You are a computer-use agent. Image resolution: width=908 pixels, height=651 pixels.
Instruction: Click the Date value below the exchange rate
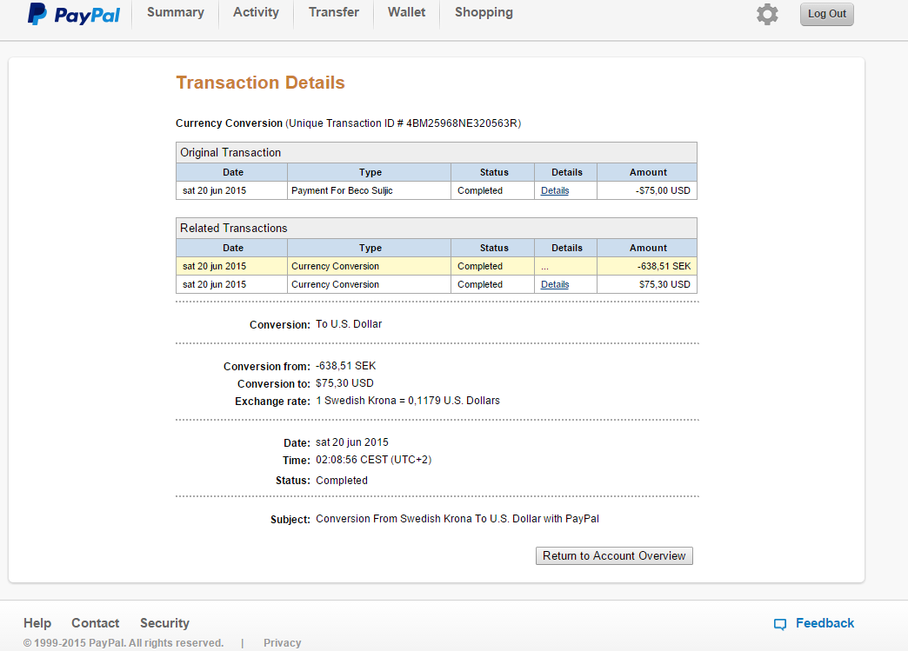point(352,442)
